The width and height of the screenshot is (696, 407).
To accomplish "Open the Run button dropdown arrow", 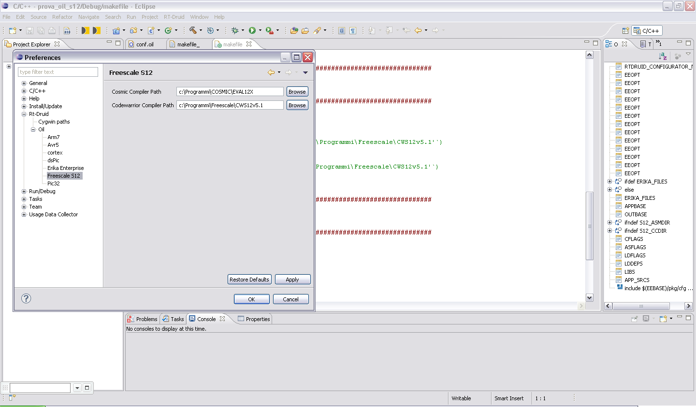I will 260,30.
